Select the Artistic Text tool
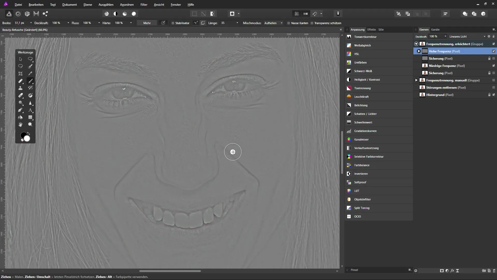Screen dimensions: 497x280 coord(30,110)
